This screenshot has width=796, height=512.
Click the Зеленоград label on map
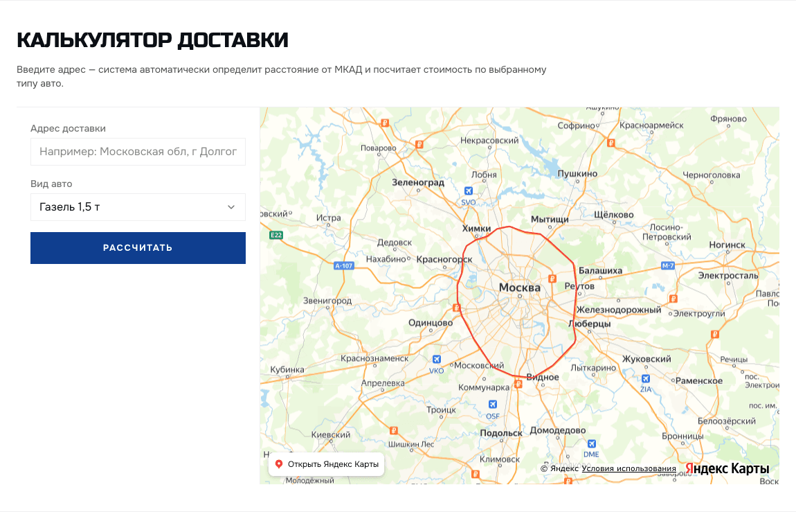coord(418,182)
